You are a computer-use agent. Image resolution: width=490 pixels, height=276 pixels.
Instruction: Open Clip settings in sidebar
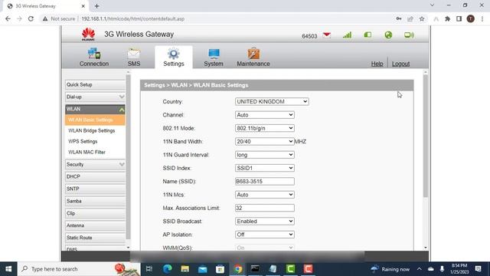coord(95,213)
